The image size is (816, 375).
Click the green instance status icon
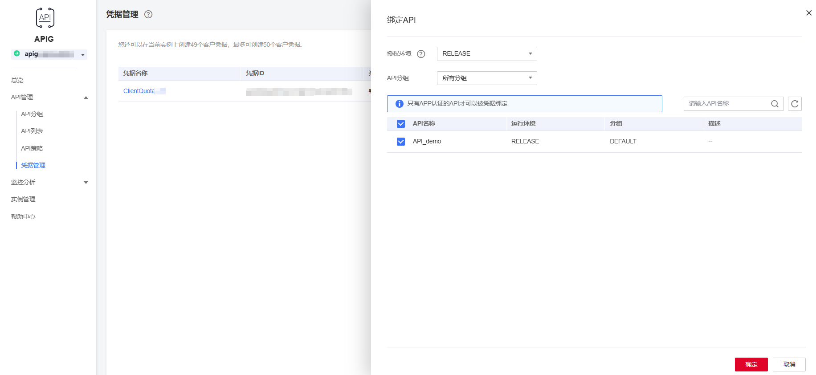coord(17,53)
